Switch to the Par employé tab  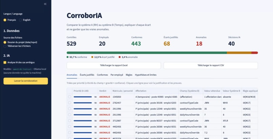117,75
